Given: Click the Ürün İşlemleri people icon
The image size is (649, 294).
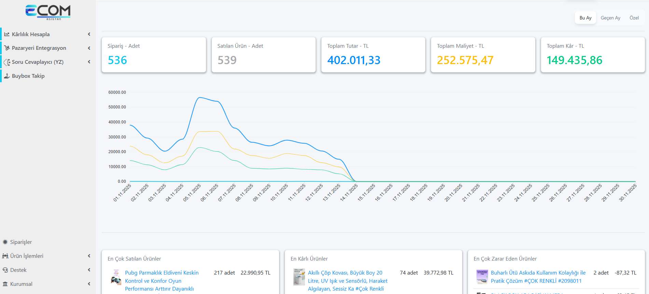Looking at the screenshot, I should pos(5,256).
